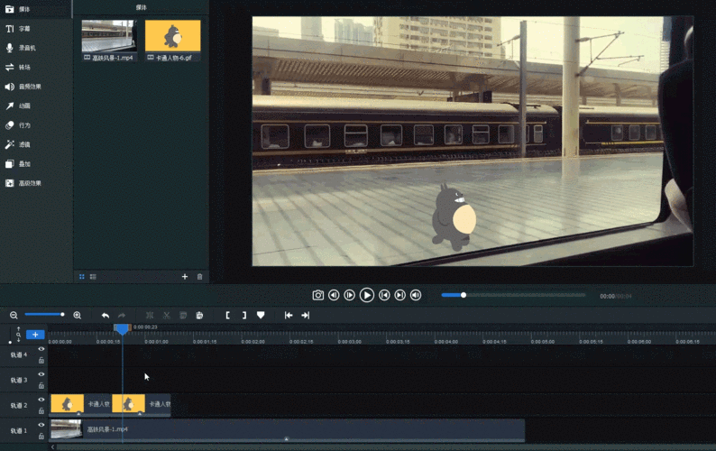
Task: Open the 转场 (transitions) sidebar tab
Action: [24, 68]
